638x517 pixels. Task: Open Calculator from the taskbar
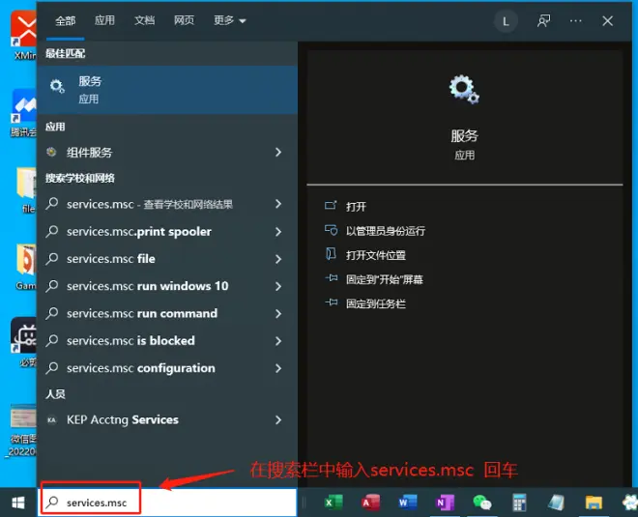519,503
